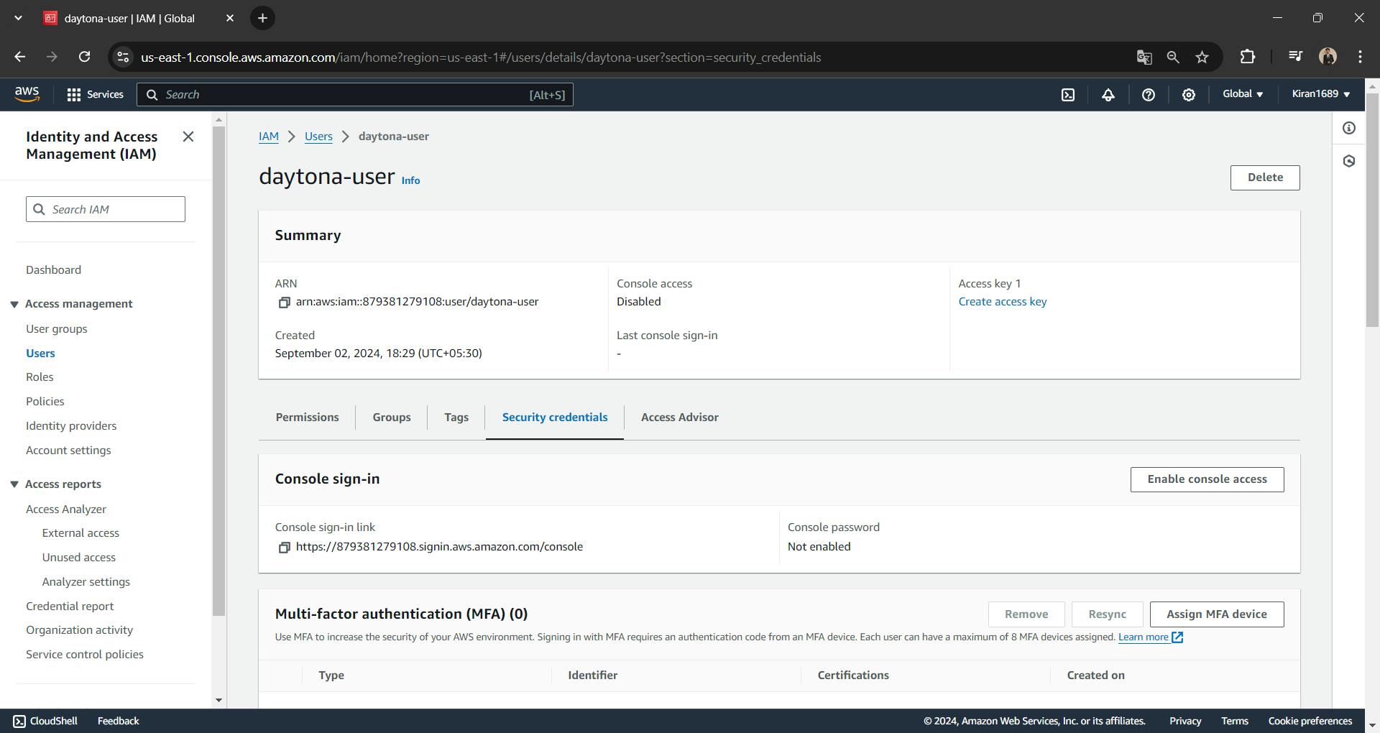1380x733 pixels.
Task: Open the Chrome three-dot menu
Action: [x=1360, y=57]
